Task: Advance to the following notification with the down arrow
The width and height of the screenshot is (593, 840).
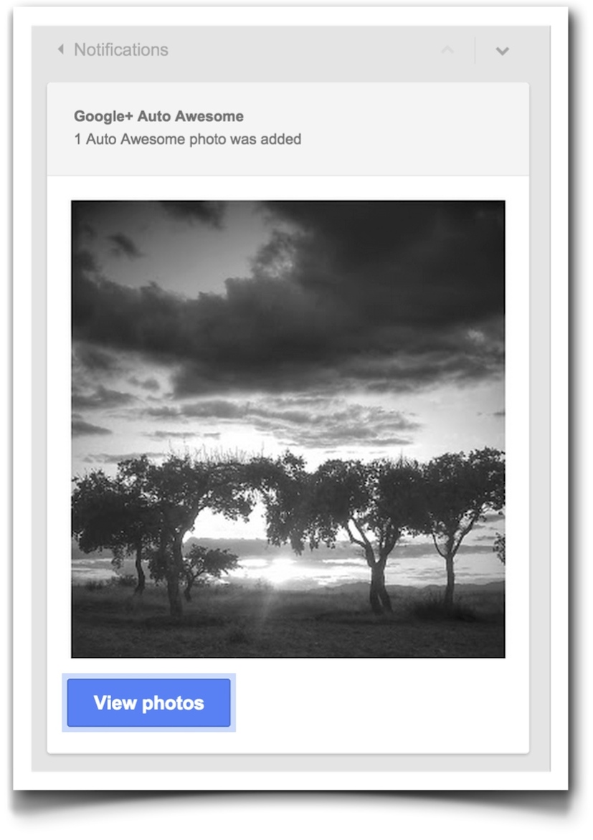Action: coord(502,51)
